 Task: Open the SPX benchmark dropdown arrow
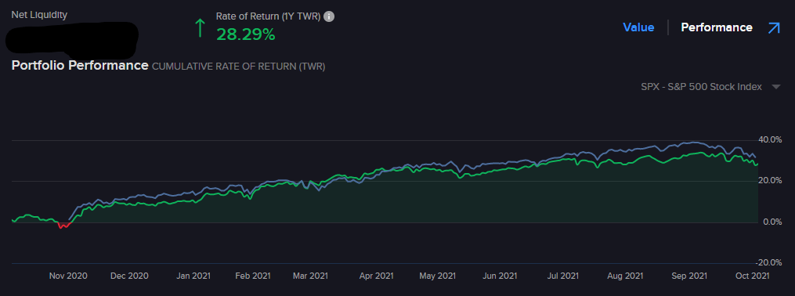775,87
